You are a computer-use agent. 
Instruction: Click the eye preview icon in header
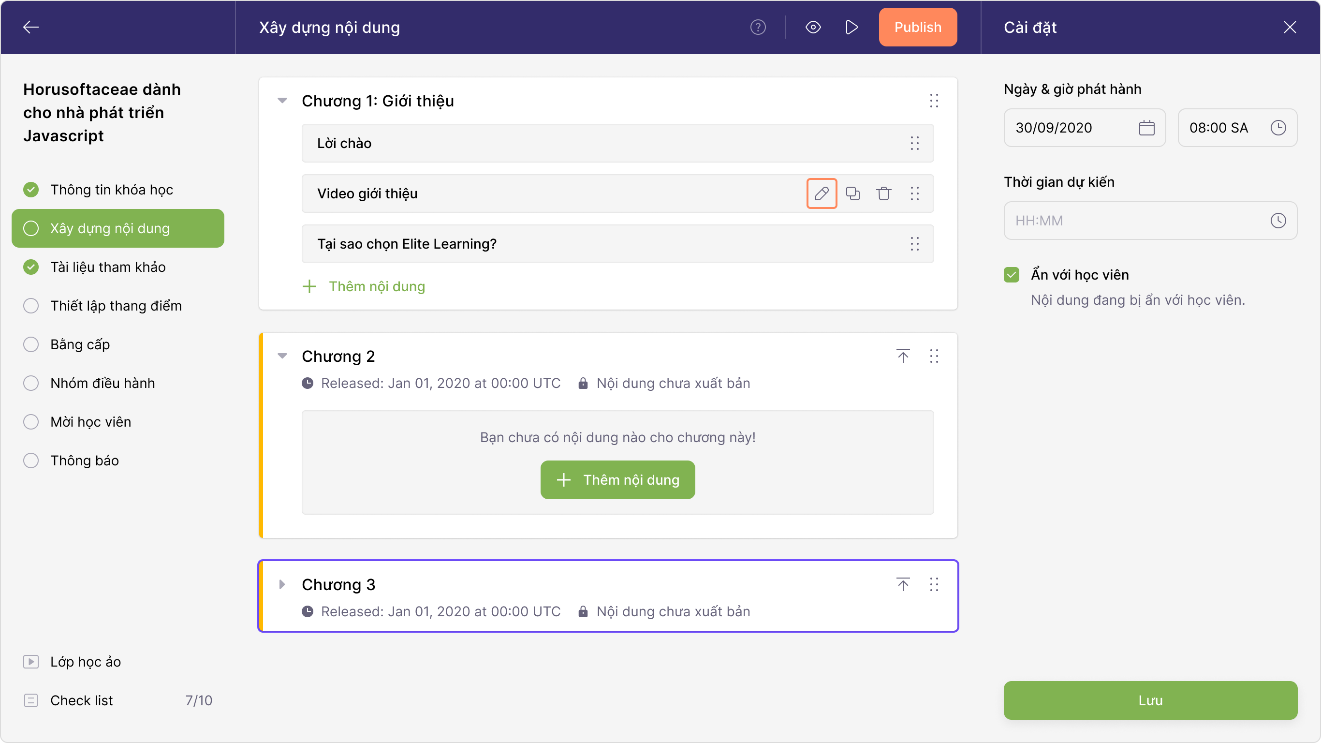click(813, 27)
